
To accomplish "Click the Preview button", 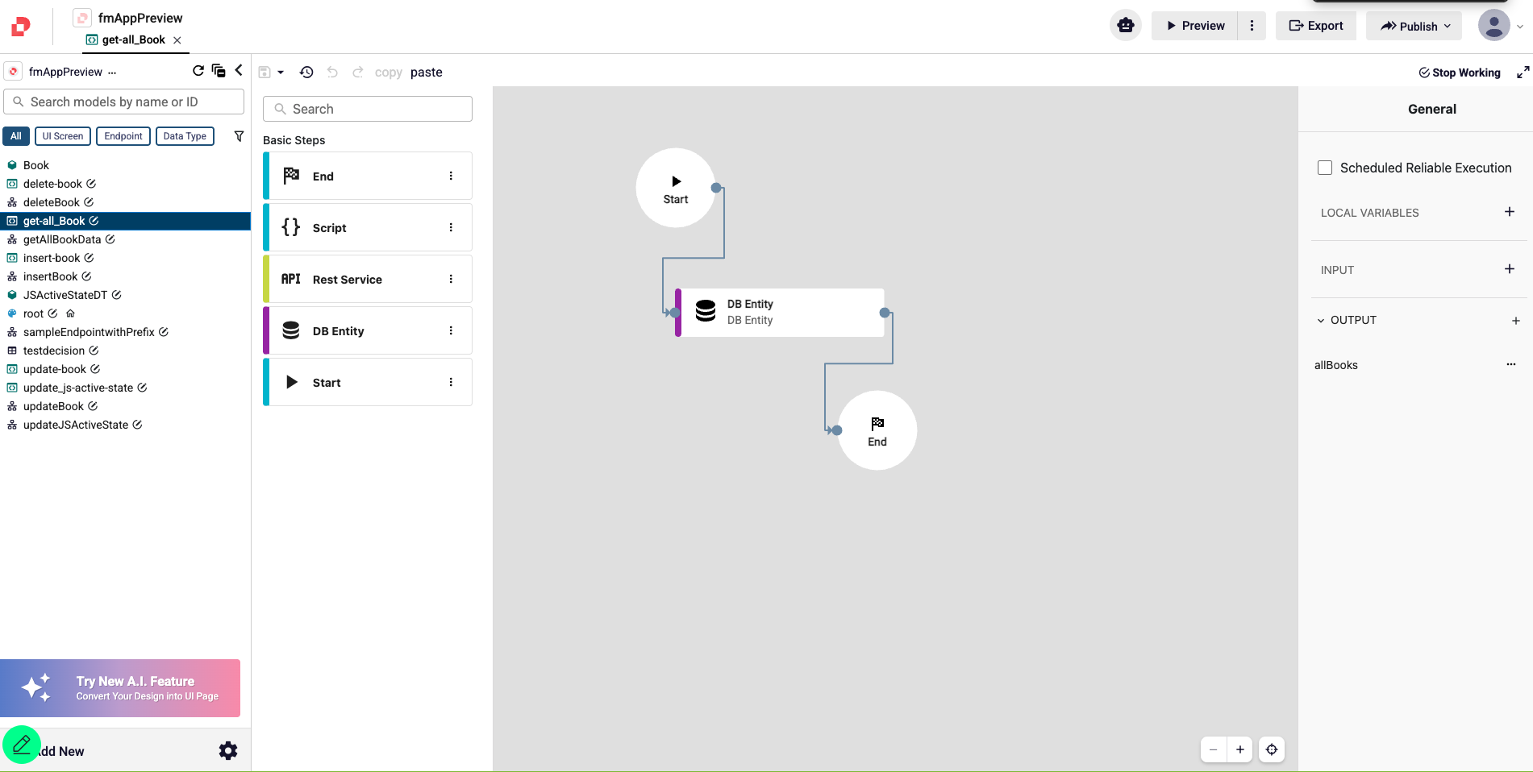I will click(1194, 26).
